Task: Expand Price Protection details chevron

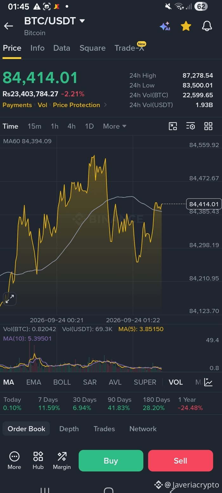Action: tap(105, 105)
